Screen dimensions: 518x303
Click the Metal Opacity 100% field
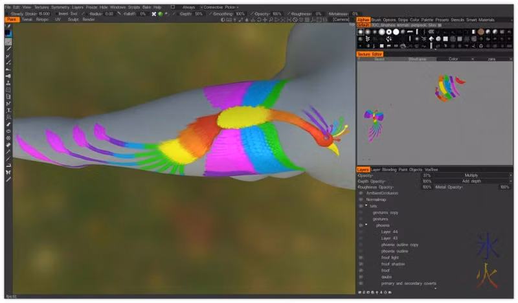point(504,187)
